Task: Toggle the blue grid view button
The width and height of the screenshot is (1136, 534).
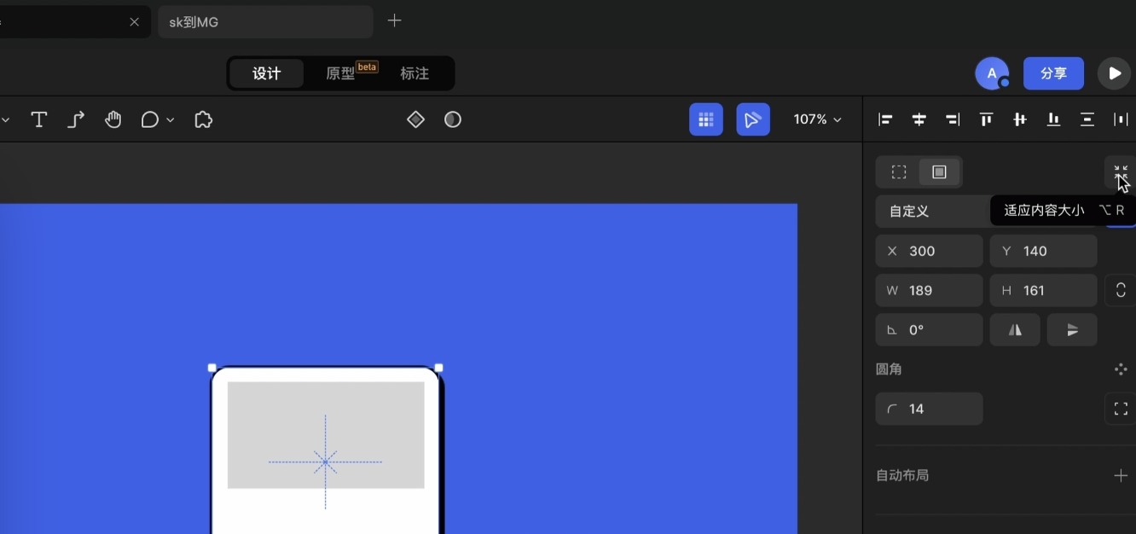Action: [x=706, y=119]
